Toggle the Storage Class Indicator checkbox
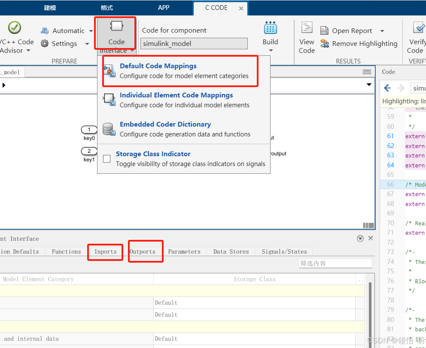The height and width of the screenshot is (348, 426). (107, 159)
